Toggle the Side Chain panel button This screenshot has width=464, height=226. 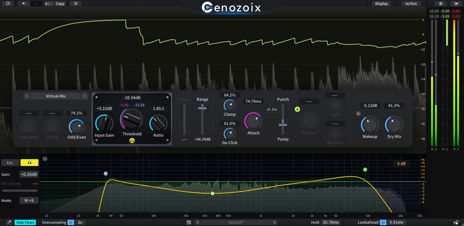(x=25, y=222)
